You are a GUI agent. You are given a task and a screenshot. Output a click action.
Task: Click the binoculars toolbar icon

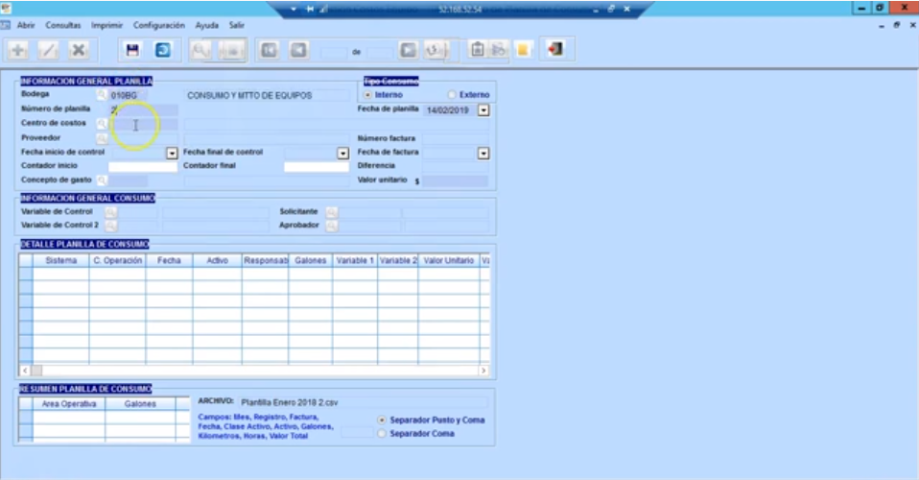pyautogui.click(x=499, y=50)
